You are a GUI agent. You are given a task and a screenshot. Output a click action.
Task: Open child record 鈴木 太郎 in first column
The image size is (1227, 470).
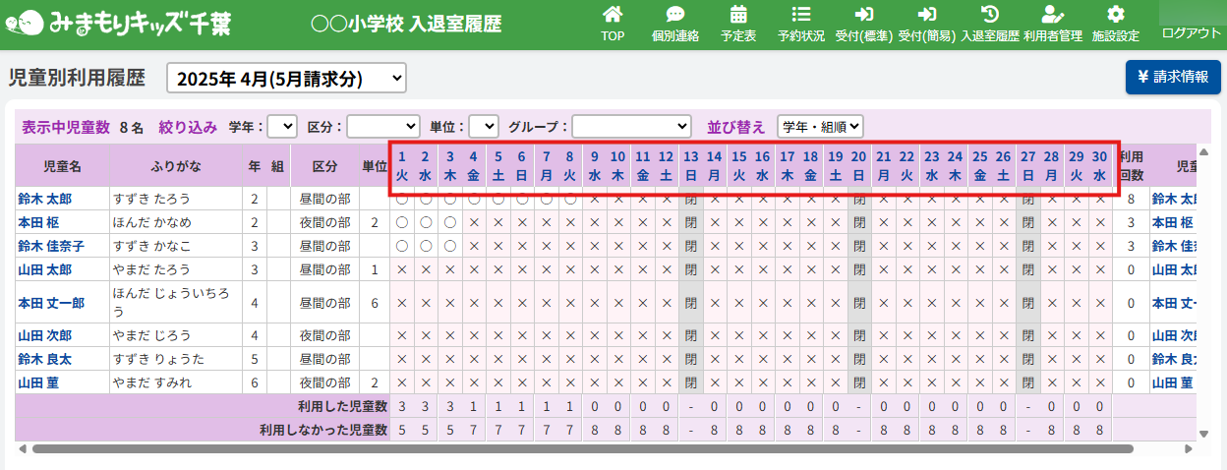click(x=43, y=199)
